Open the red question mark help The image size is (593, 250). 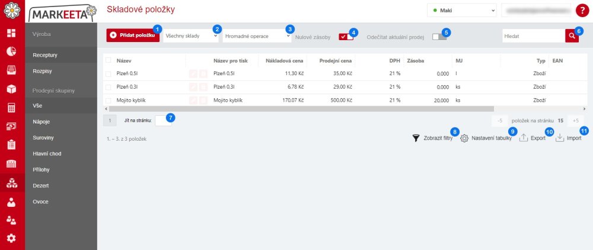click(x=582, y=11)
